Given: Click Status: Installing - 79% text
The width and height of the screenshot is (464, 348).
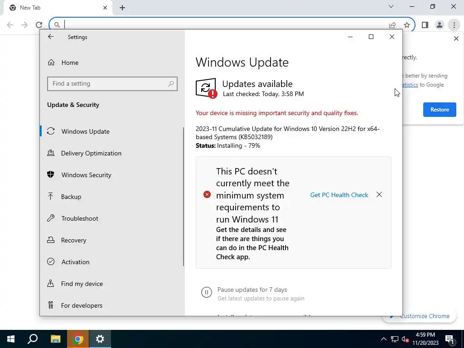Looking at the screenshot, I should pos(228,145).
